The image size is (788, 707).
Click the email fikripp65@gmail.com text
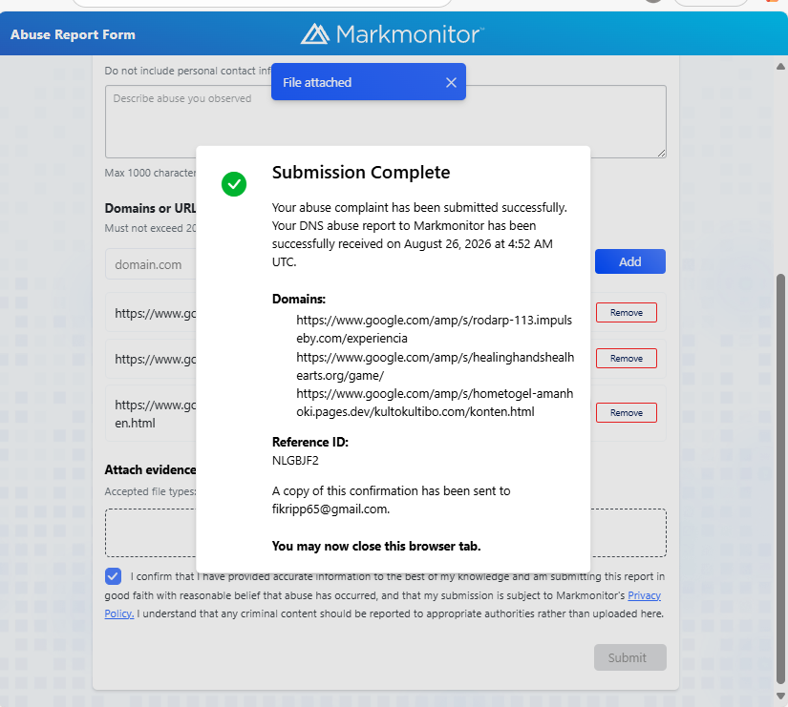pos(330,509)
